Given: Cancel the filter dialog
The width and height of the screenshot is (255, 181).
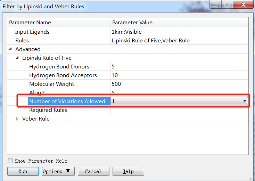Looking at the screenshot, I should (93, 171).
